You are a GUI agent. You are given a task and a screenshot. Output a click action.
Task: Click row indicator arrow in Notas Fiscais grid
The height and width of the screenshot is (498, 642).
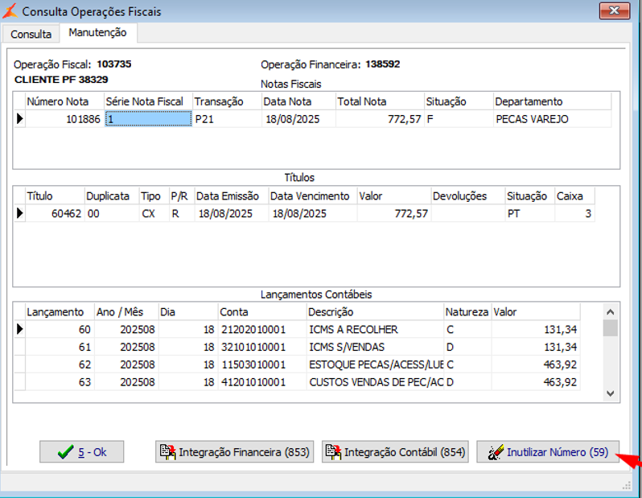click(x=19, y=119)
